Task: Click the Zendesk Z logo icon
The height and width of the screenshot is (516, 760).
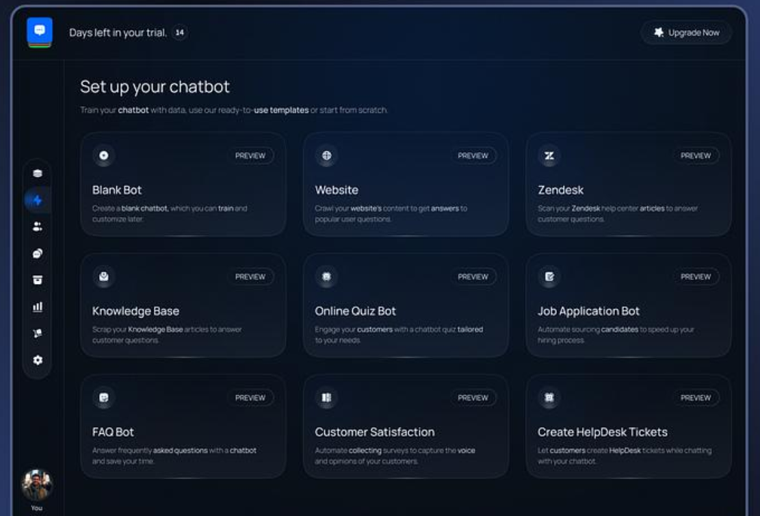Action: [549, 155]
